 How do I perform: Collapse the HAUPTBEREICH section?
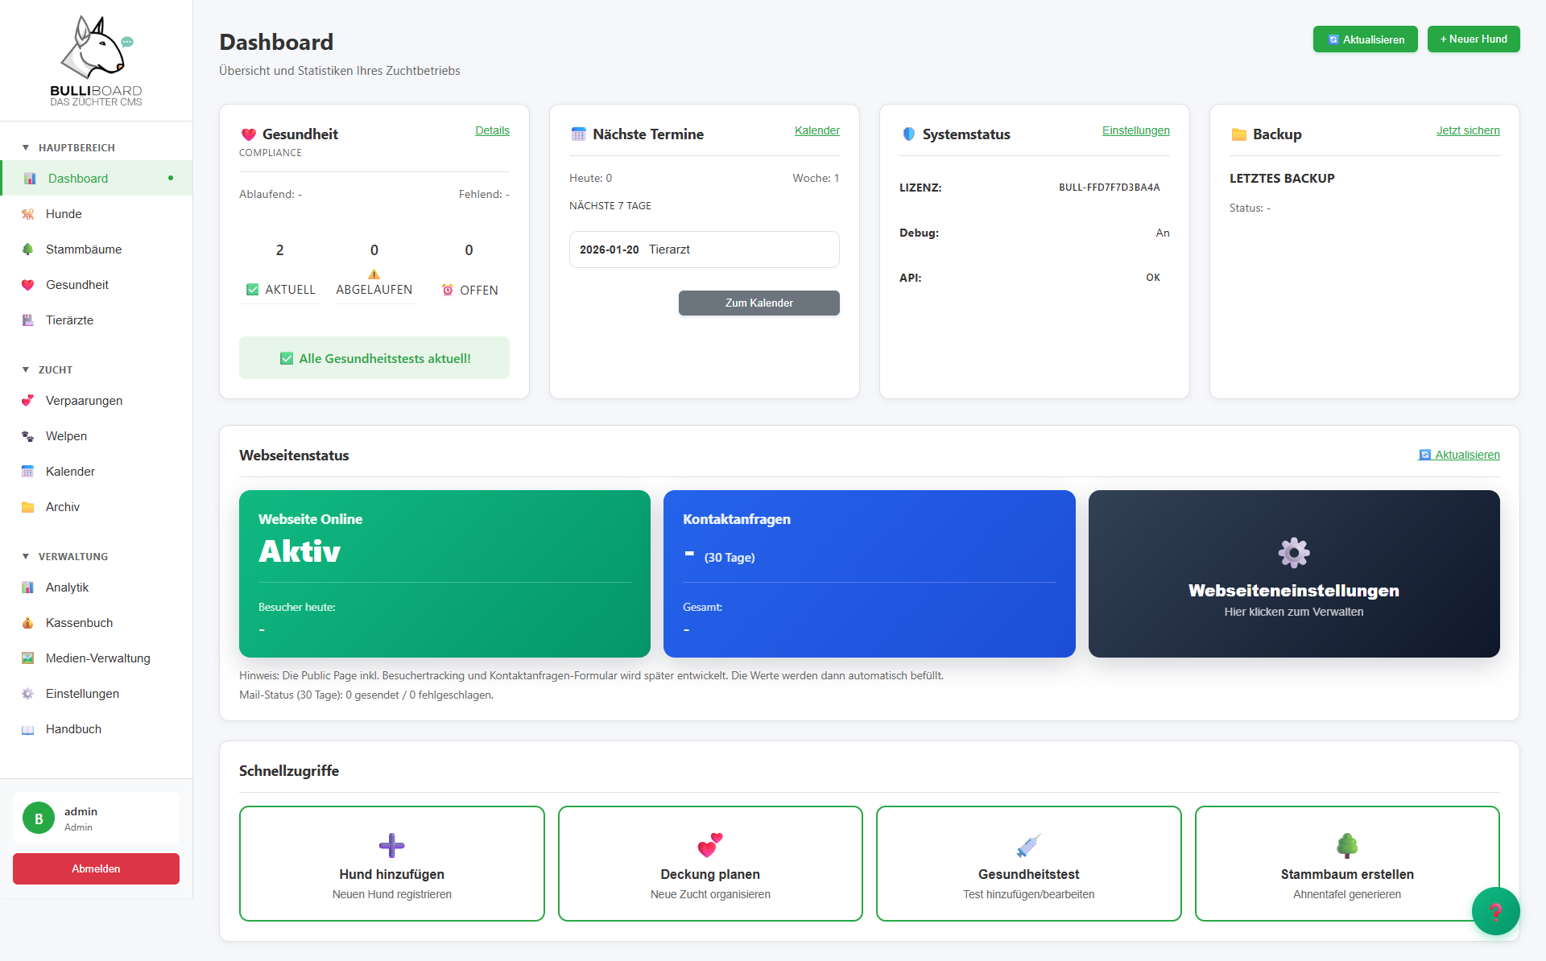coord(26,147)
